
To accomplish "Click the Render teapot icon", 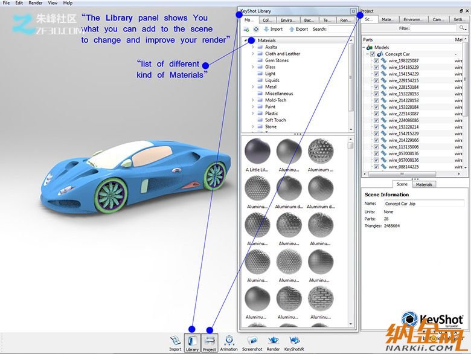I will click(x=273, y=342).
